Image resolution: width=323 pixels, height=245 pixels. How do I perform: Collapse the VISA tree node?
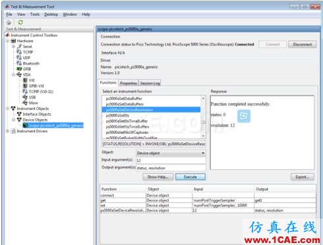tap(13, 74)
